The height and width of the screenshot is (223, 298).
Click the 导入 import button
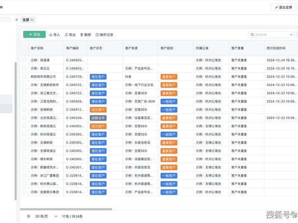tap(54, 35)
